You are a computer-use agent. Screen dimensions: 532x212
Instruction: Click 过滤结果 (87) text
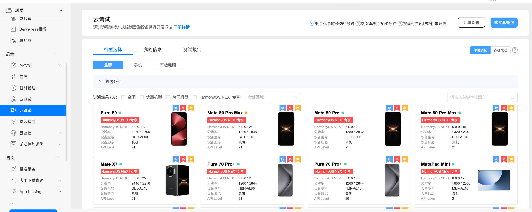(105, 97)
